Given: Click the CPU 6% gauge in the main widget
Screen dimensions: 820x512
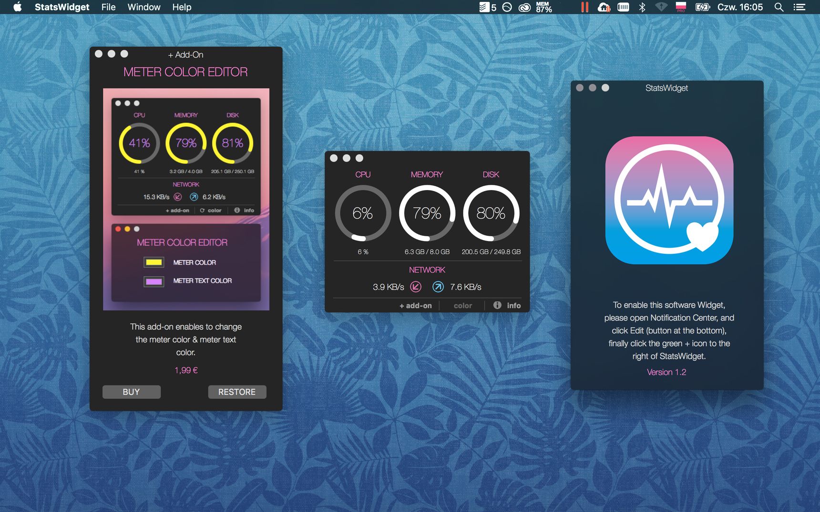Looking at the screenshot, I should point(363,213).
